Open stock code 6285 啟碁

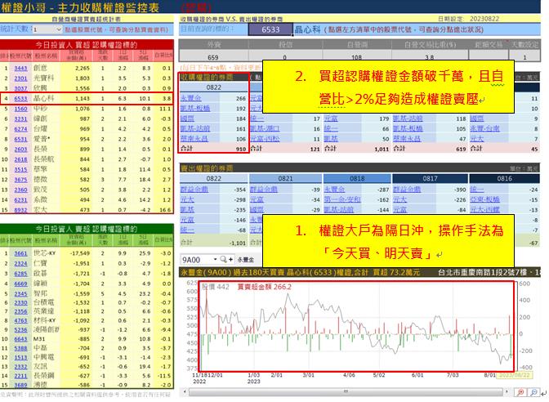tap(20, 274)
